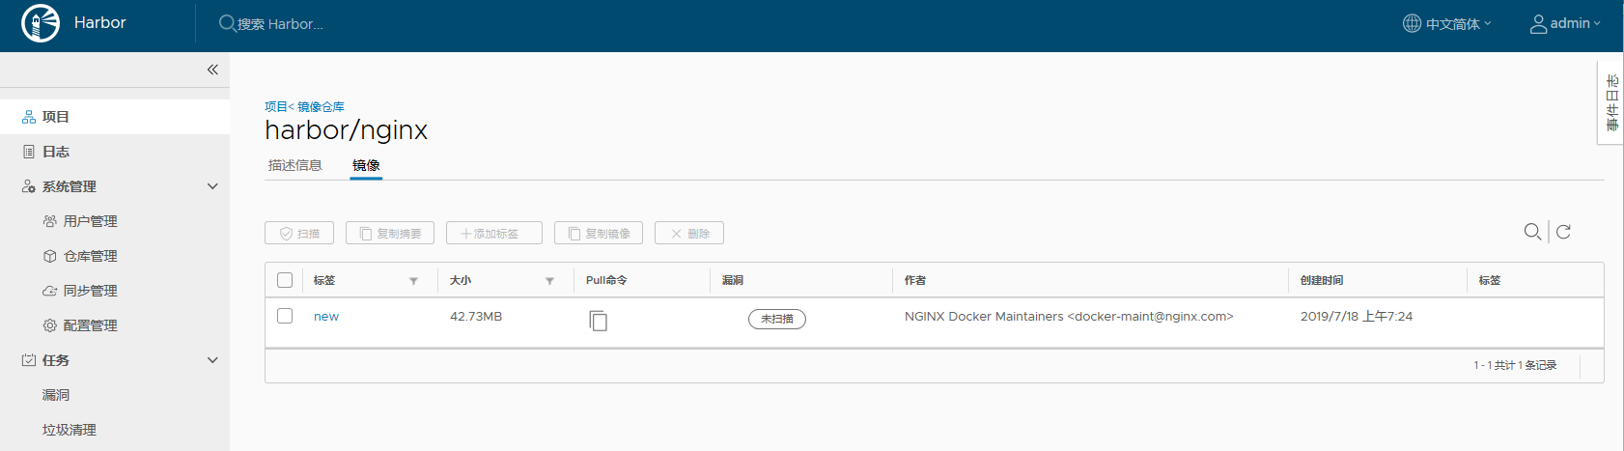Click the 复制摘要 button
This screenshot has width=1624, height=451.
point(390,233)
